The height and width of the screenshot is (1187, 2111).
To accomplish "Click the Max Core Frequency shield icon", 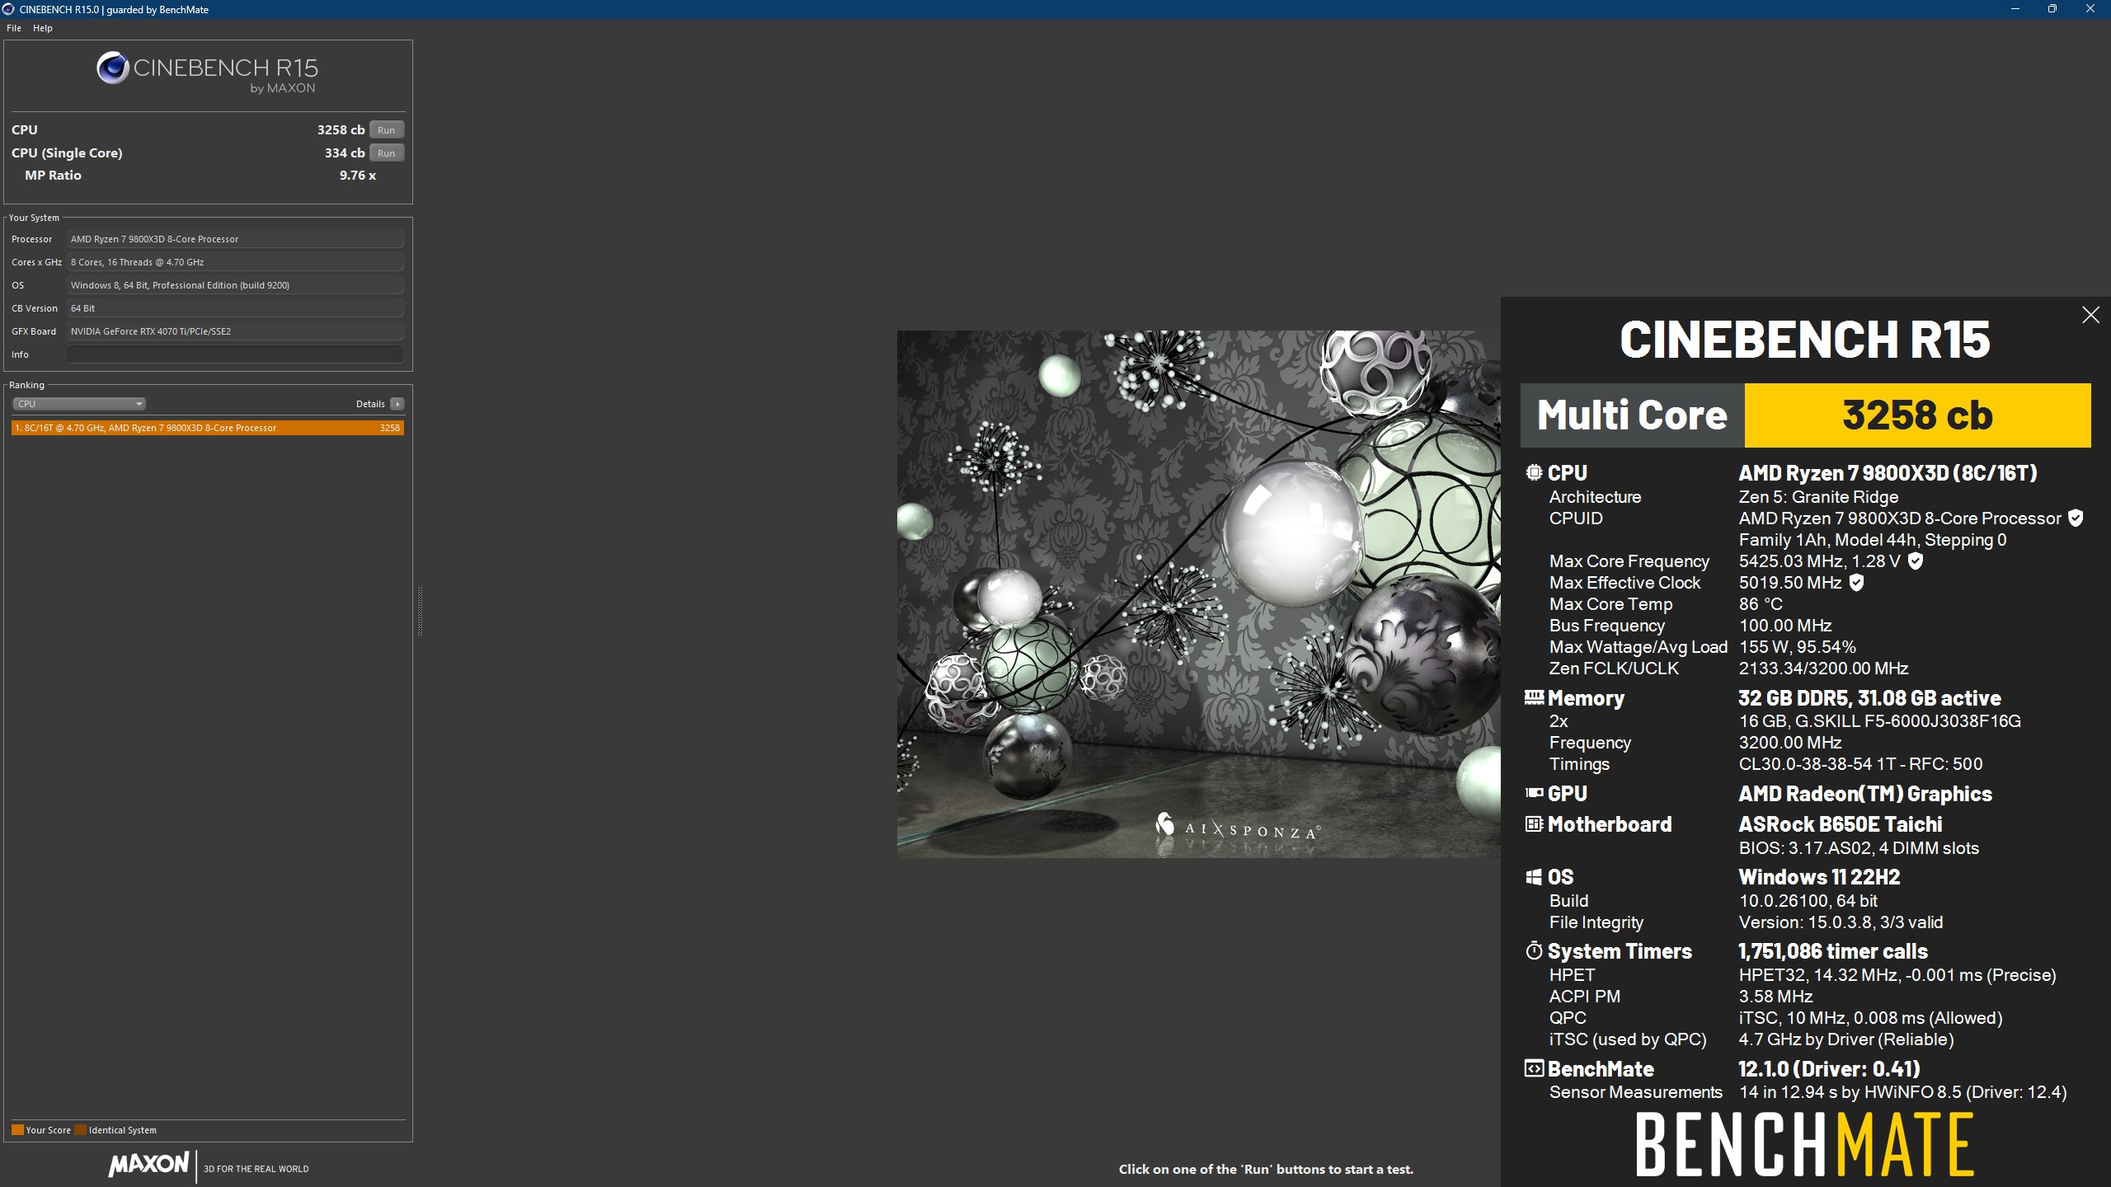I will pyautogui.click(x=1916, y=561).
